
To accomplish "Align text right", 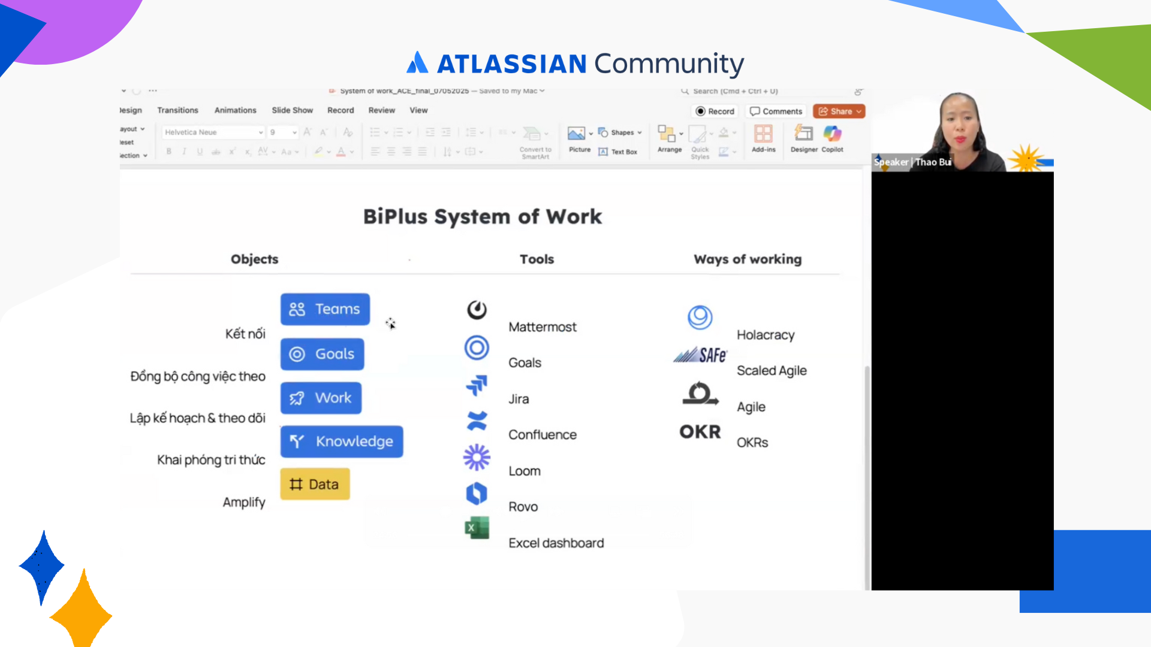I will coord(406,152).
